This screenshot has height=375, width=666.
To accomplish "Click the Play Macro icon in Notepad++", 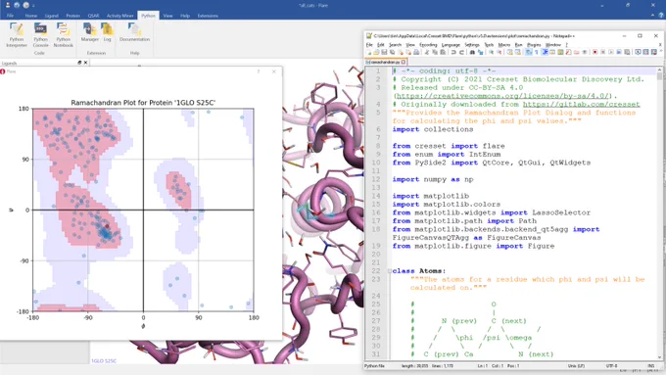I will [611, 52].
